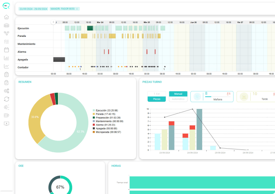Remove the MANDRI. FAGOR 8055 filter tag

(x=77, y=9)
